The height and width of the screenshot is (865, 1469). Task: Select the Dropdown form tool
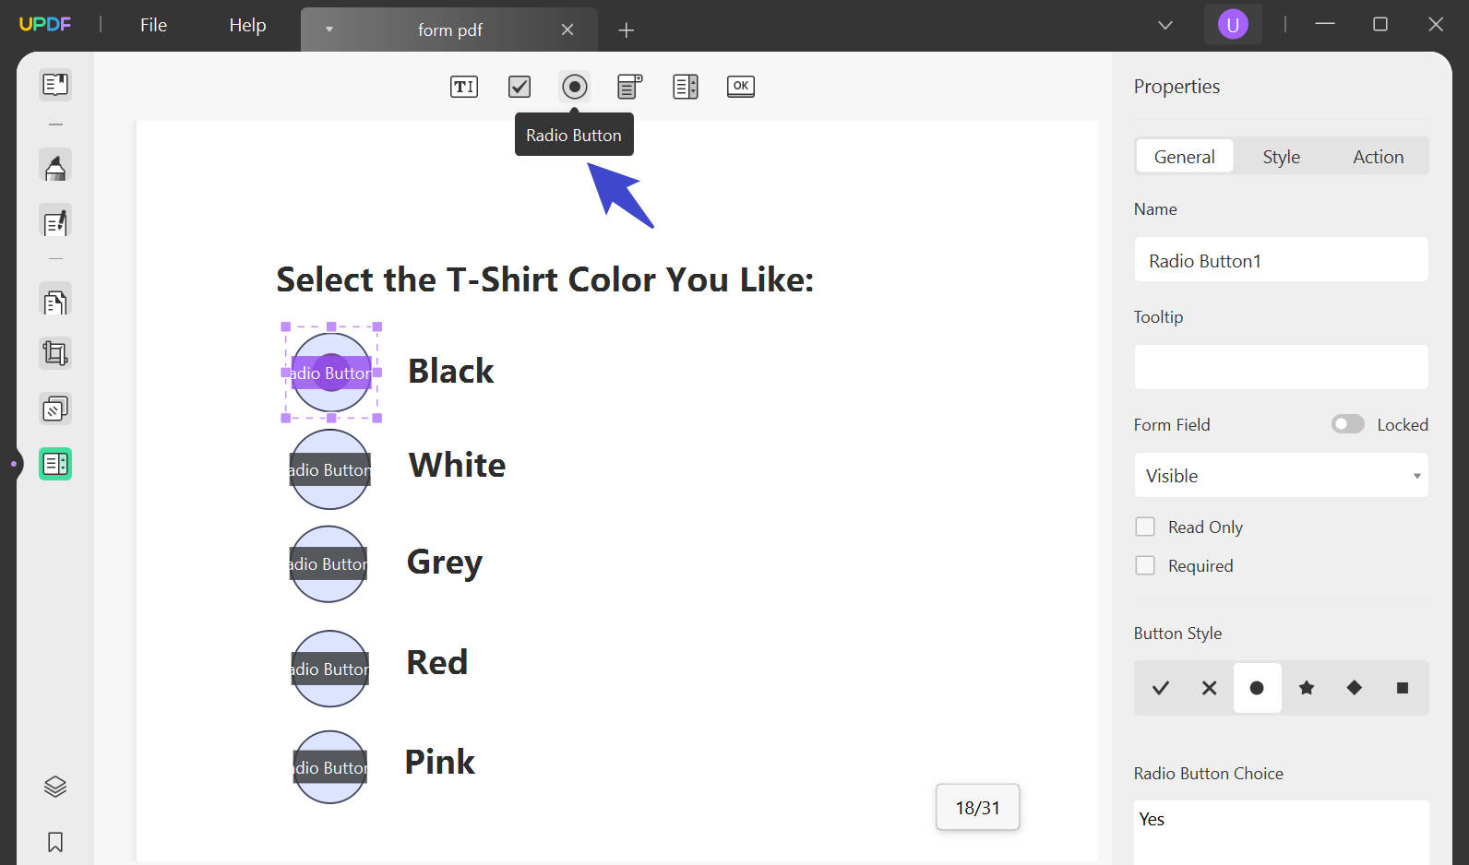(x=629, y=87)
